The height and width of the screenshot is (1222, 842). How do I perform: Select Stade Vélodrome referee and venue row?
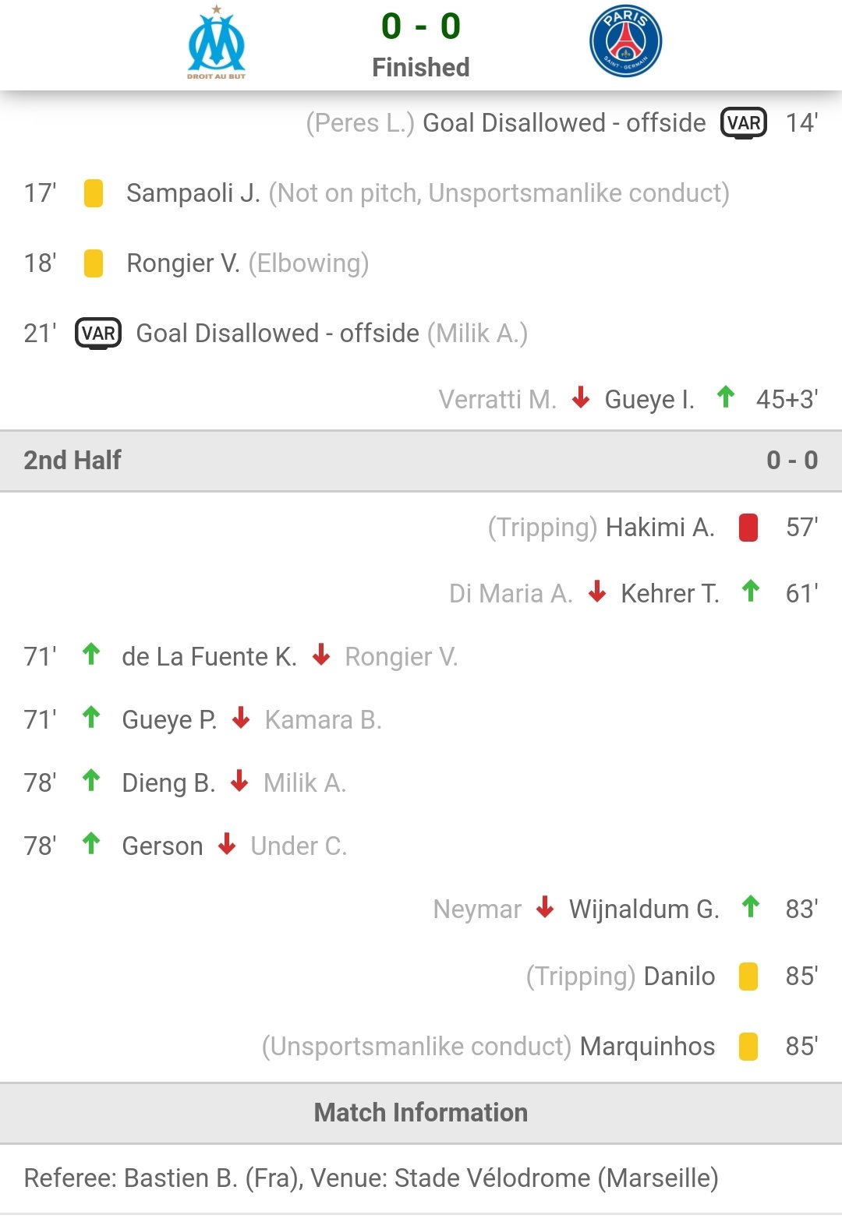(x=421, y=1178)
